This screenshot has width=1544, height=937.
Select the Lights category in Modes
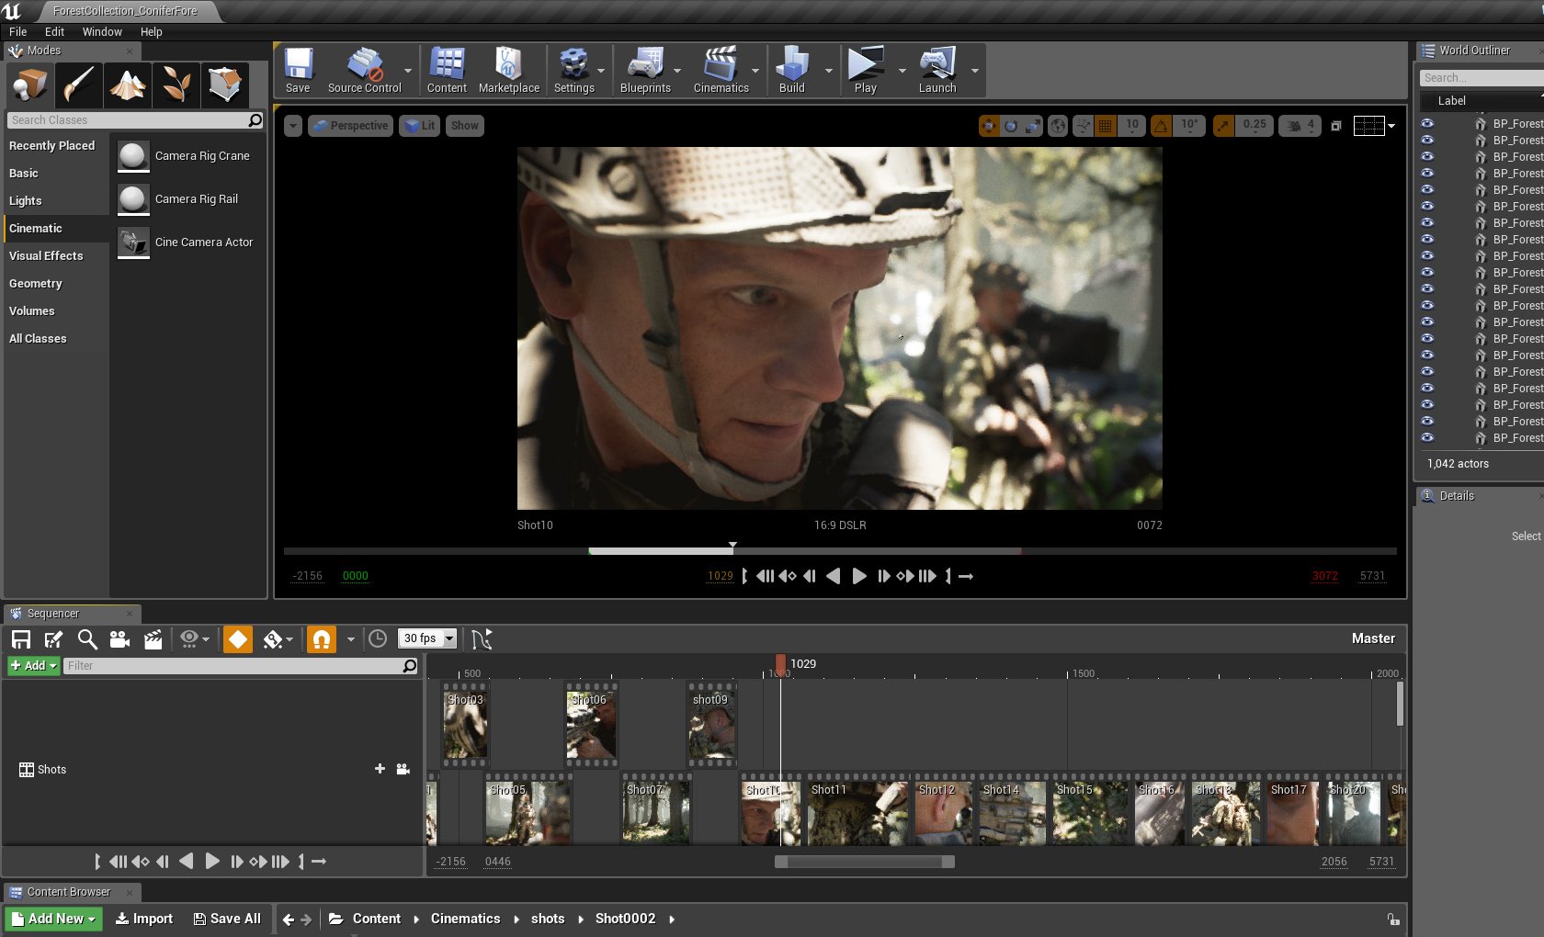point(26,201)
